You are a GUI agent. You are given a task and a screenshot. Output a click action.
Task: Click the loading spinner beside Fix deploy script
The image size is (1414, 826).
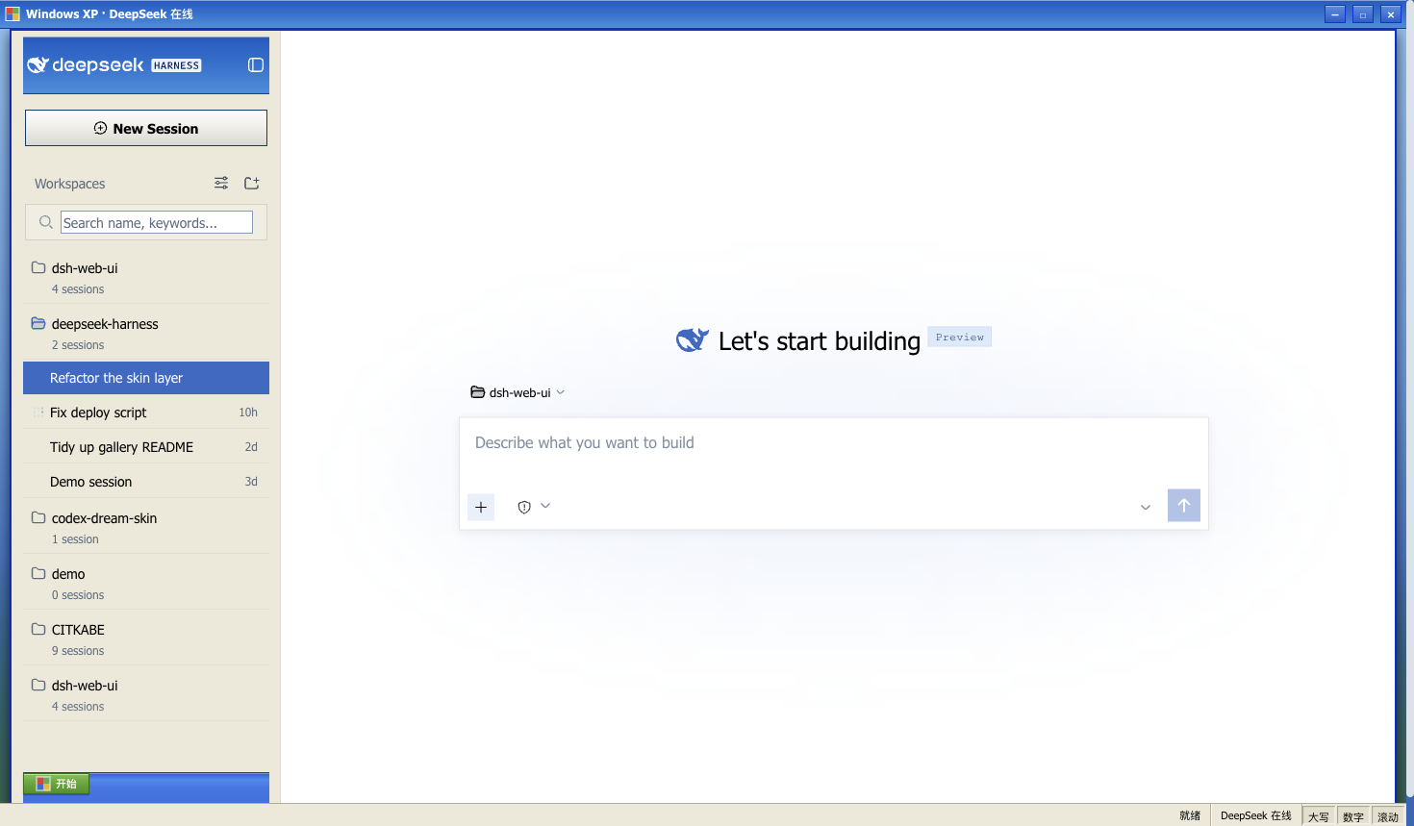coord(38,413)
